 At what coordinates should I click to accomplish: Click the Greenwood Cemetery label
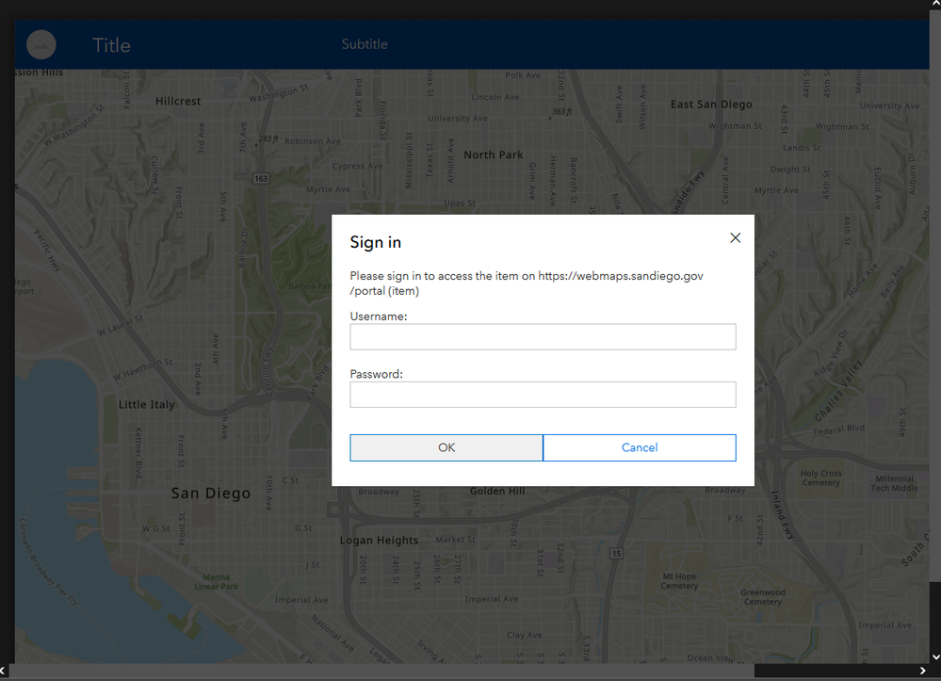(x=763, y=597)
